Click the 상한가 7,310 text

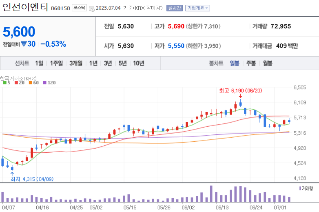203,26
